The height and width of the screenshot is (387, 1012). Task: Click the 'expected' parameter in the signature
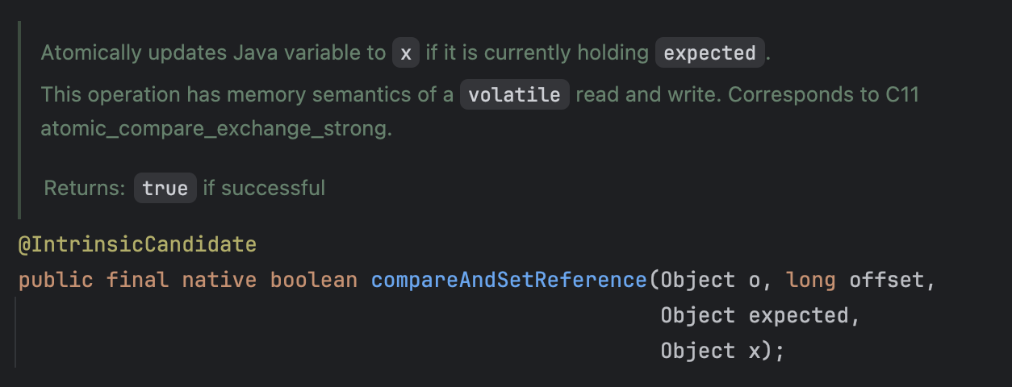pyautogui.click(x=799, y=315)
